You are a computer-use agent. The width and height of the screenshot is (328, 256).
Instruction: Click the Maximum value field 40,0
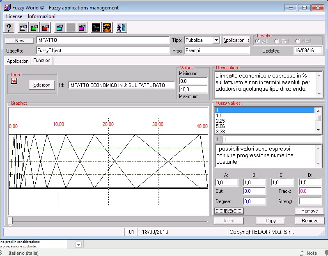[x=193, y=89]
